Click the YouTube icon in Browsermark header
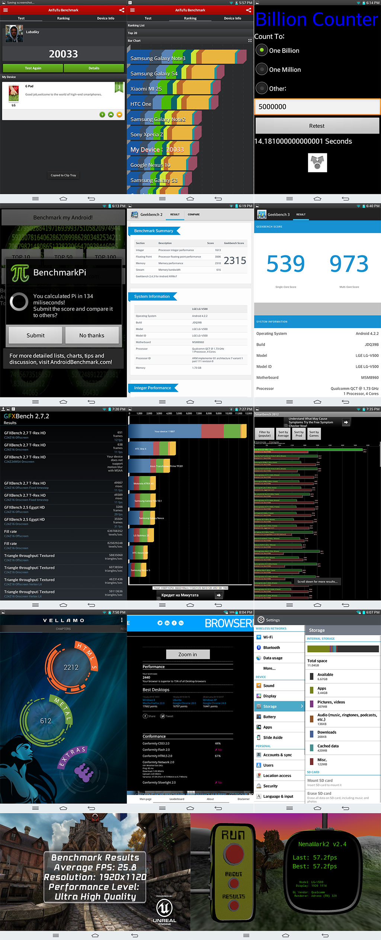The height and width of the screenshot is (940, 381). (181, 623)
